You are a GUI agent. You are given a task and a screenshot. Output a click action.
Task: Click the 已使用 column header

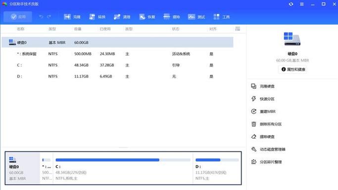(105, 29)
